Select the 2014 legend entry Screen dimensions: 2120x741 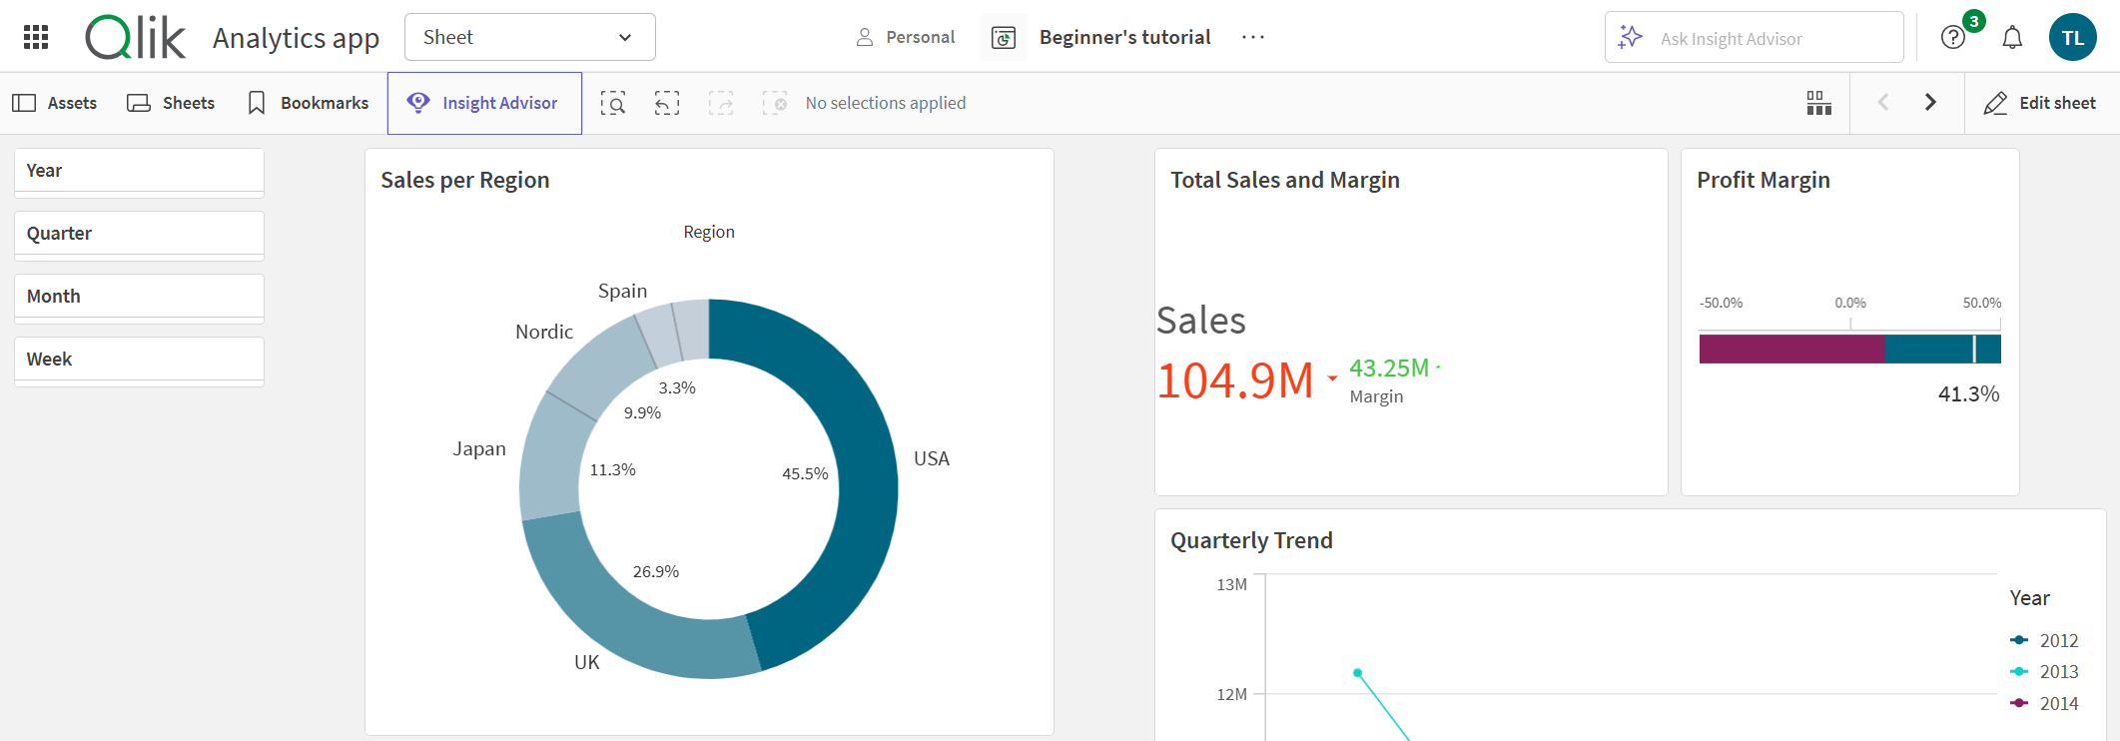2044,704
